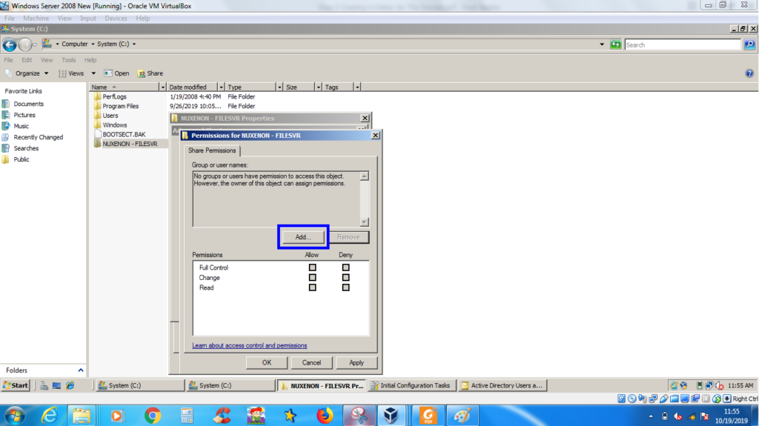The height and width of the screenshot is (426, 759).
Task: Open Pictures in Favorite Links
Action: pos(24,116)
